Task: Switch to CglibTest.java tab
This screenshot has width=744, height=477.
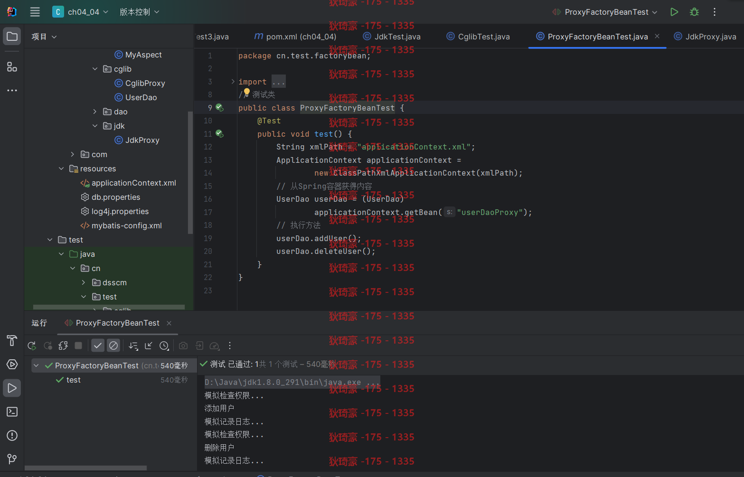Action: (478, 37)
